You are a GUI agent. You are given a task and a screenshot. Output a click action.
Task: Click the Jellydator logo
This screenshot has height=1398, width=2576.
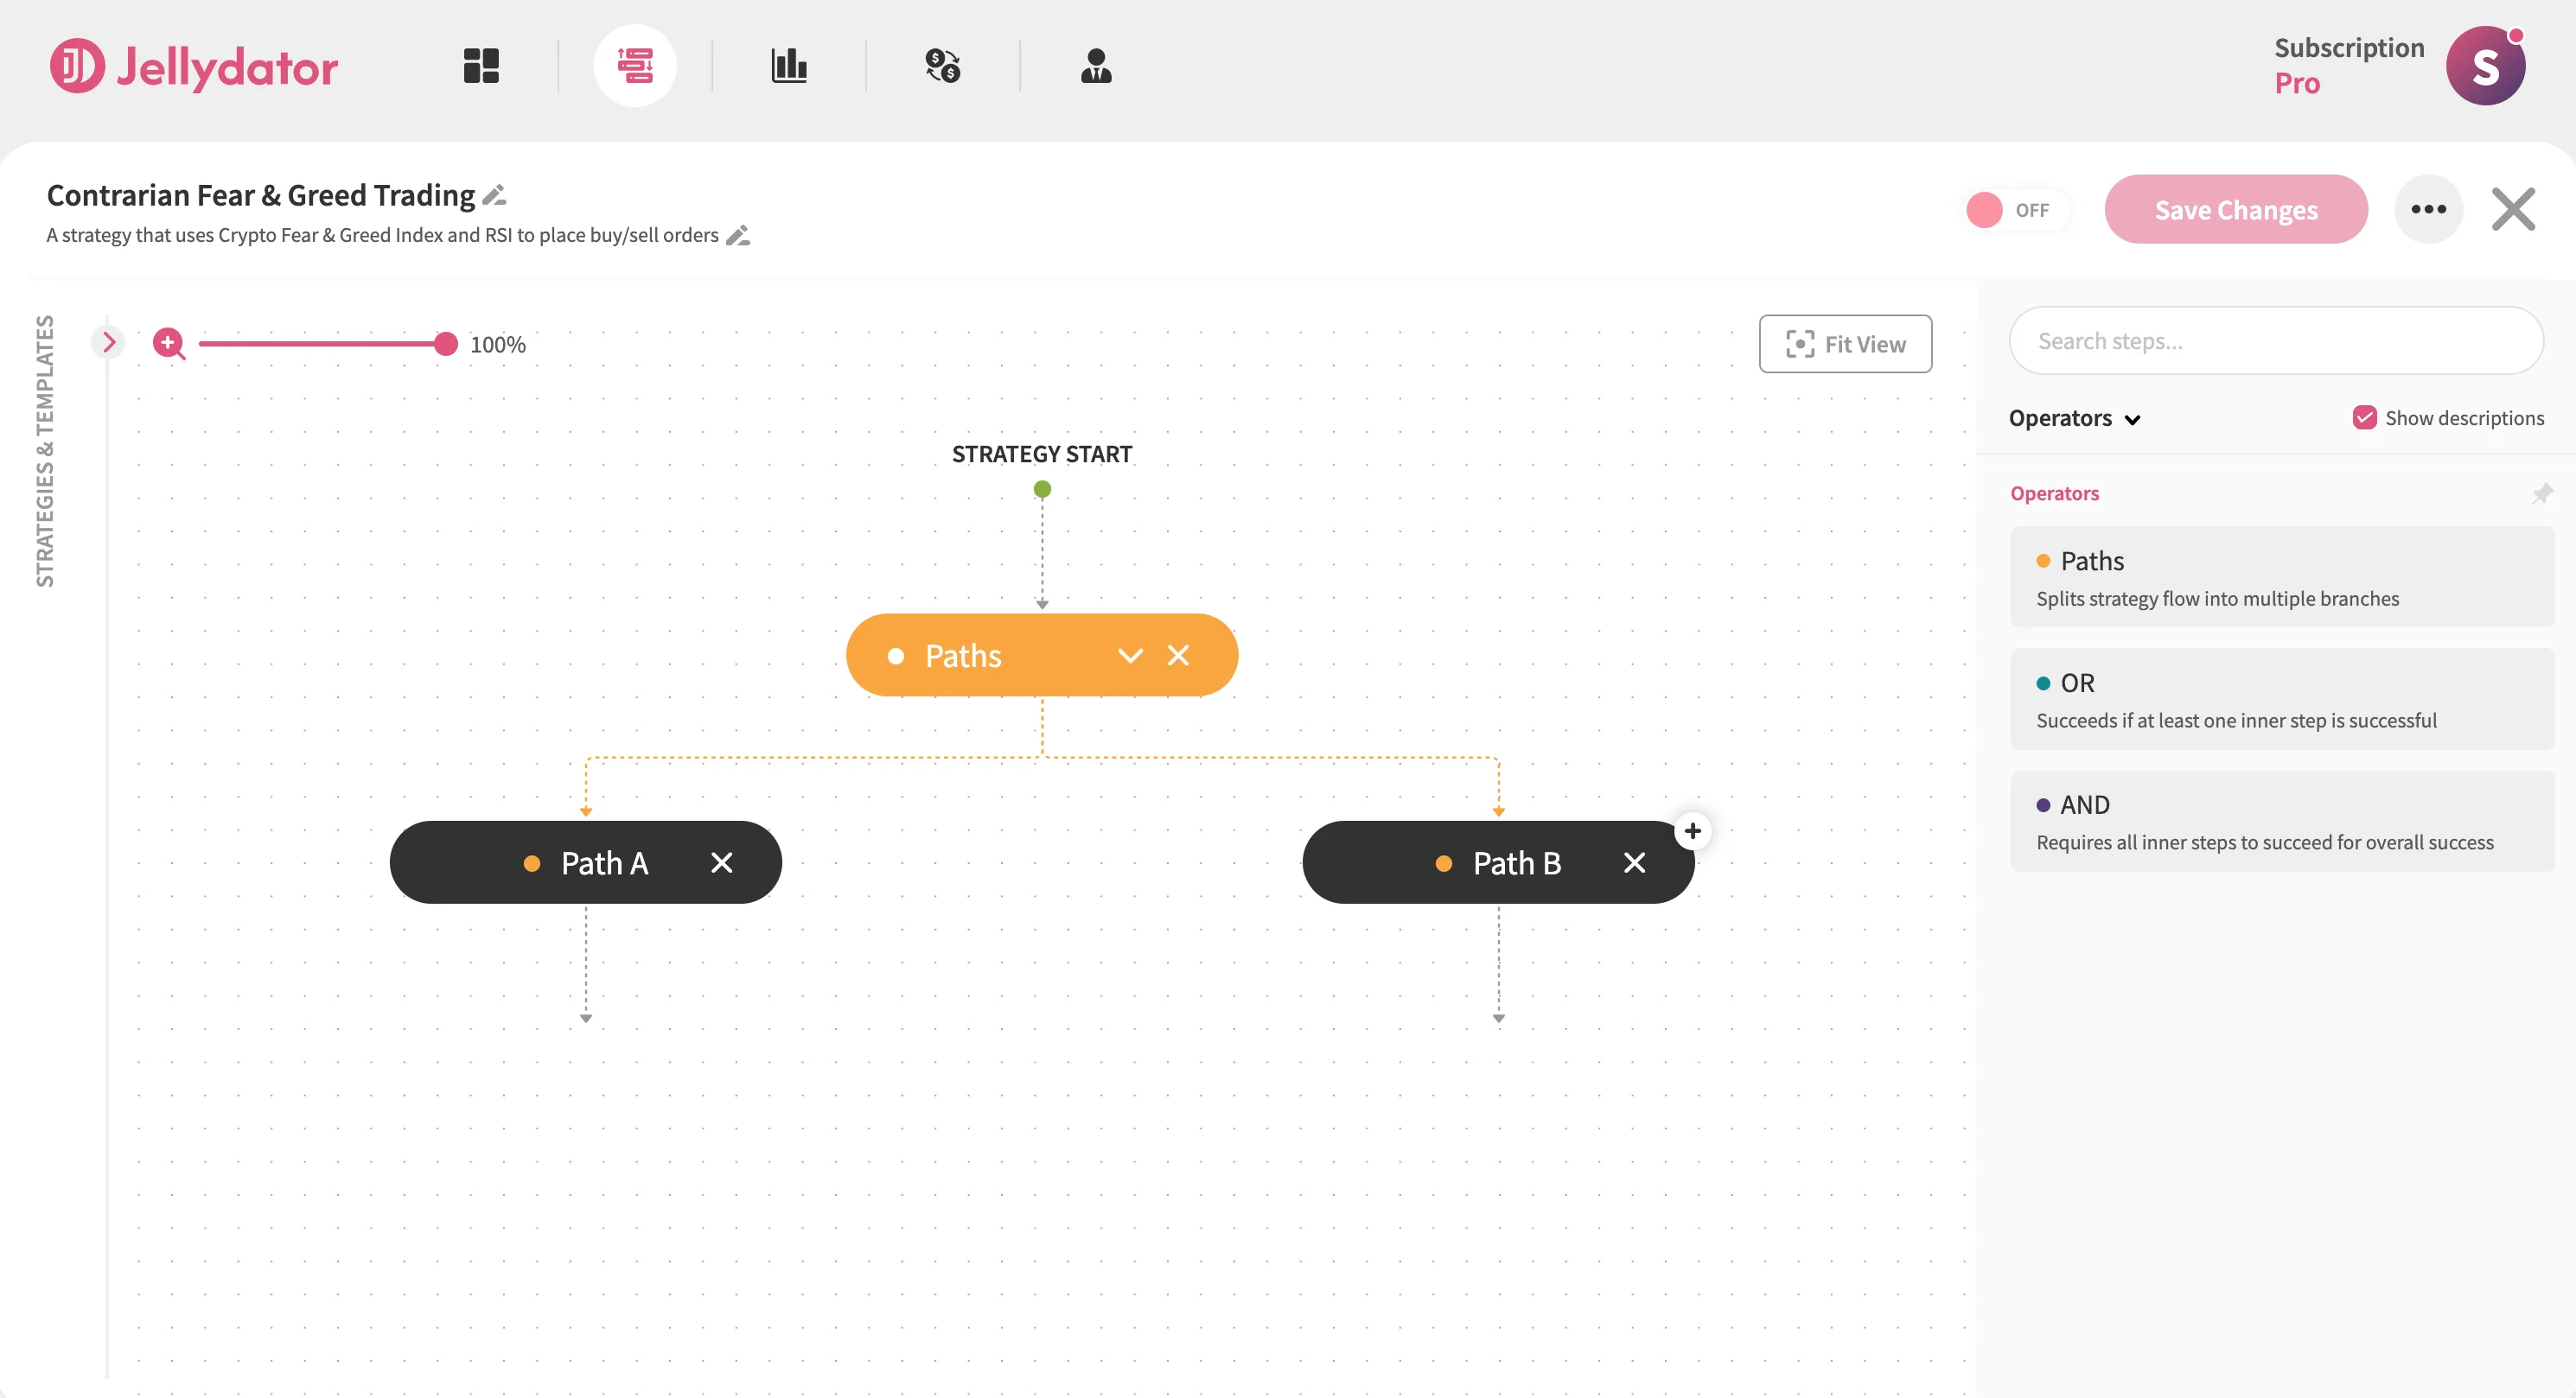[194, 67]
